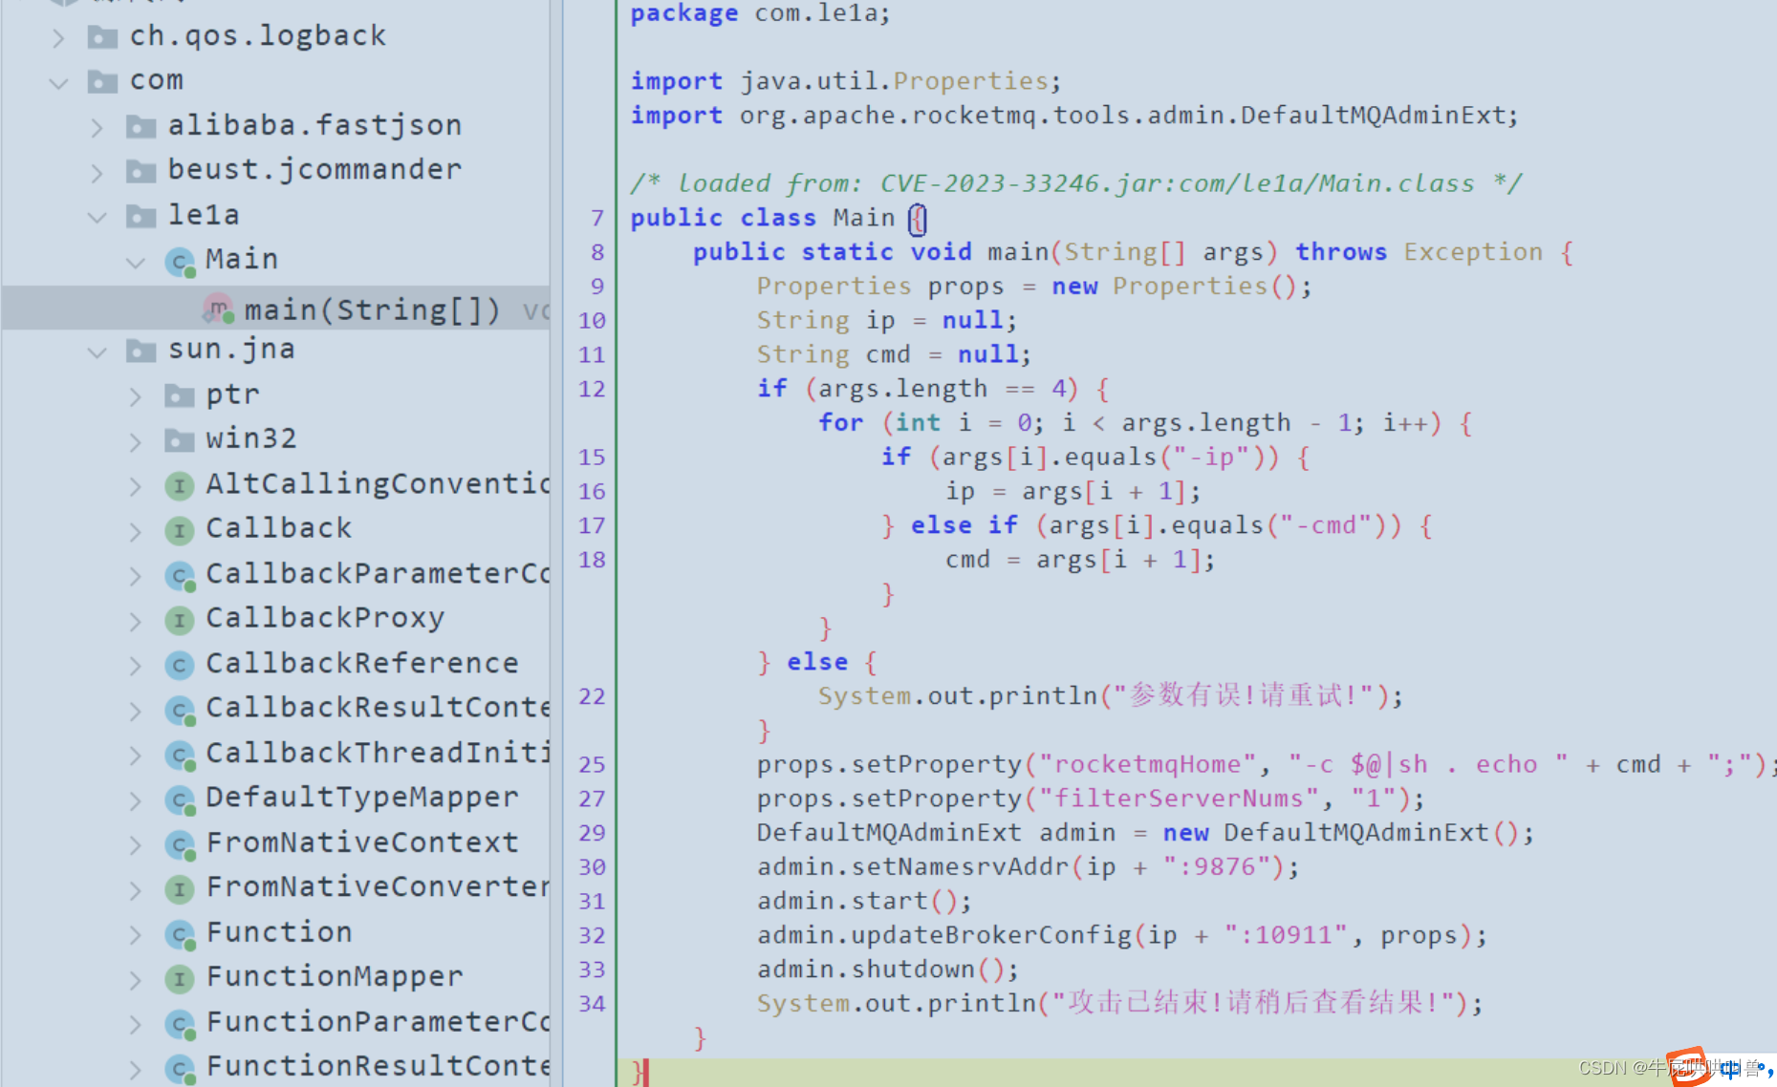This screenshot has height=1087, width=1777.
Task: Expand the Function class node
Action: coord(135,935)
